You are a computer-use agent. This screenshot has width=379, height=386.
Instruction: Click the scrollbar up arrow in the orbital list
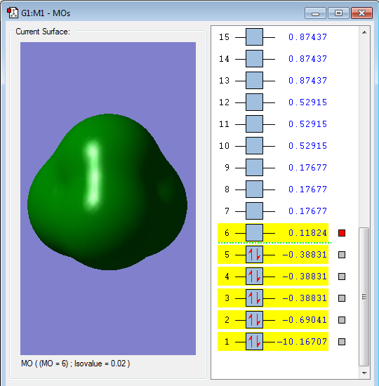tap(364, 32)
